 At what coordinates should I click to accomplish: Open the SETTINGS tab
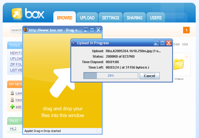coord(111,18)
